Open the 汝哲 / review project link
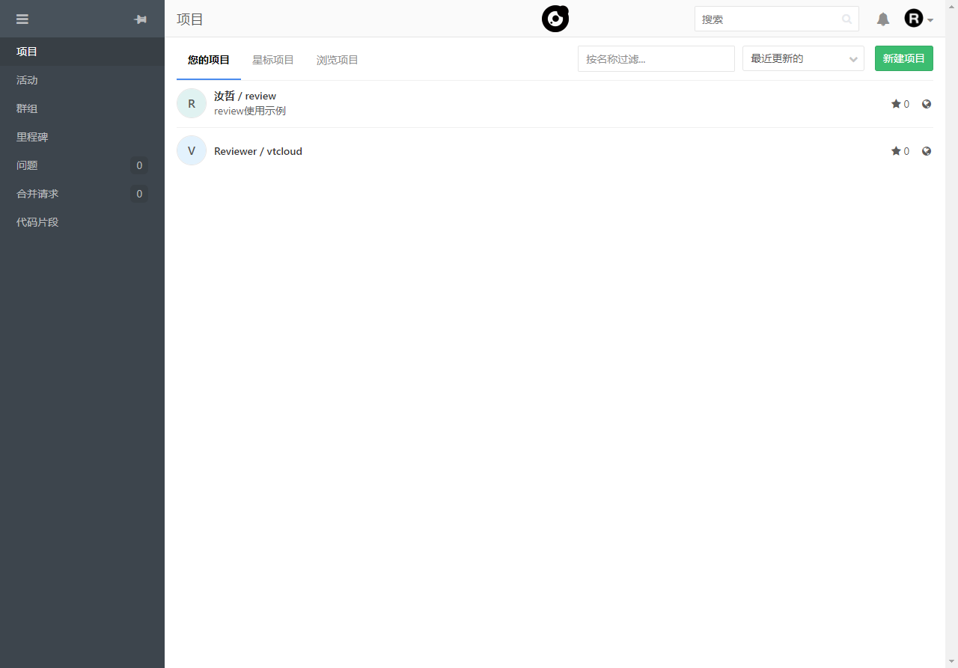 [x=245, y=96]
